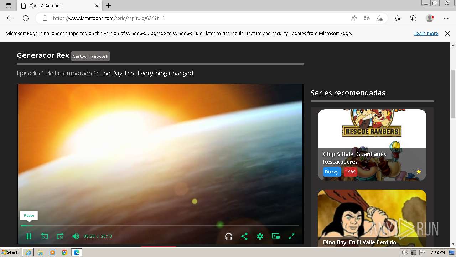Click the Learn more link
This screenshot has width=456, height=257.
[x=426, y=34]
